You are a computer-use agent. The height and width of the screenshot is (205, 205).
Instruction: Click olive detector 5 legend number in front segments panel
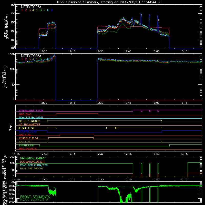(37, 10)
